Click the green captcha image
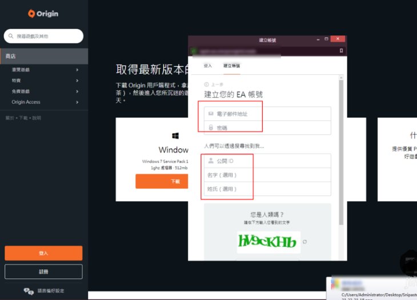This screenshot has width=417, height=300. [268, 242]
